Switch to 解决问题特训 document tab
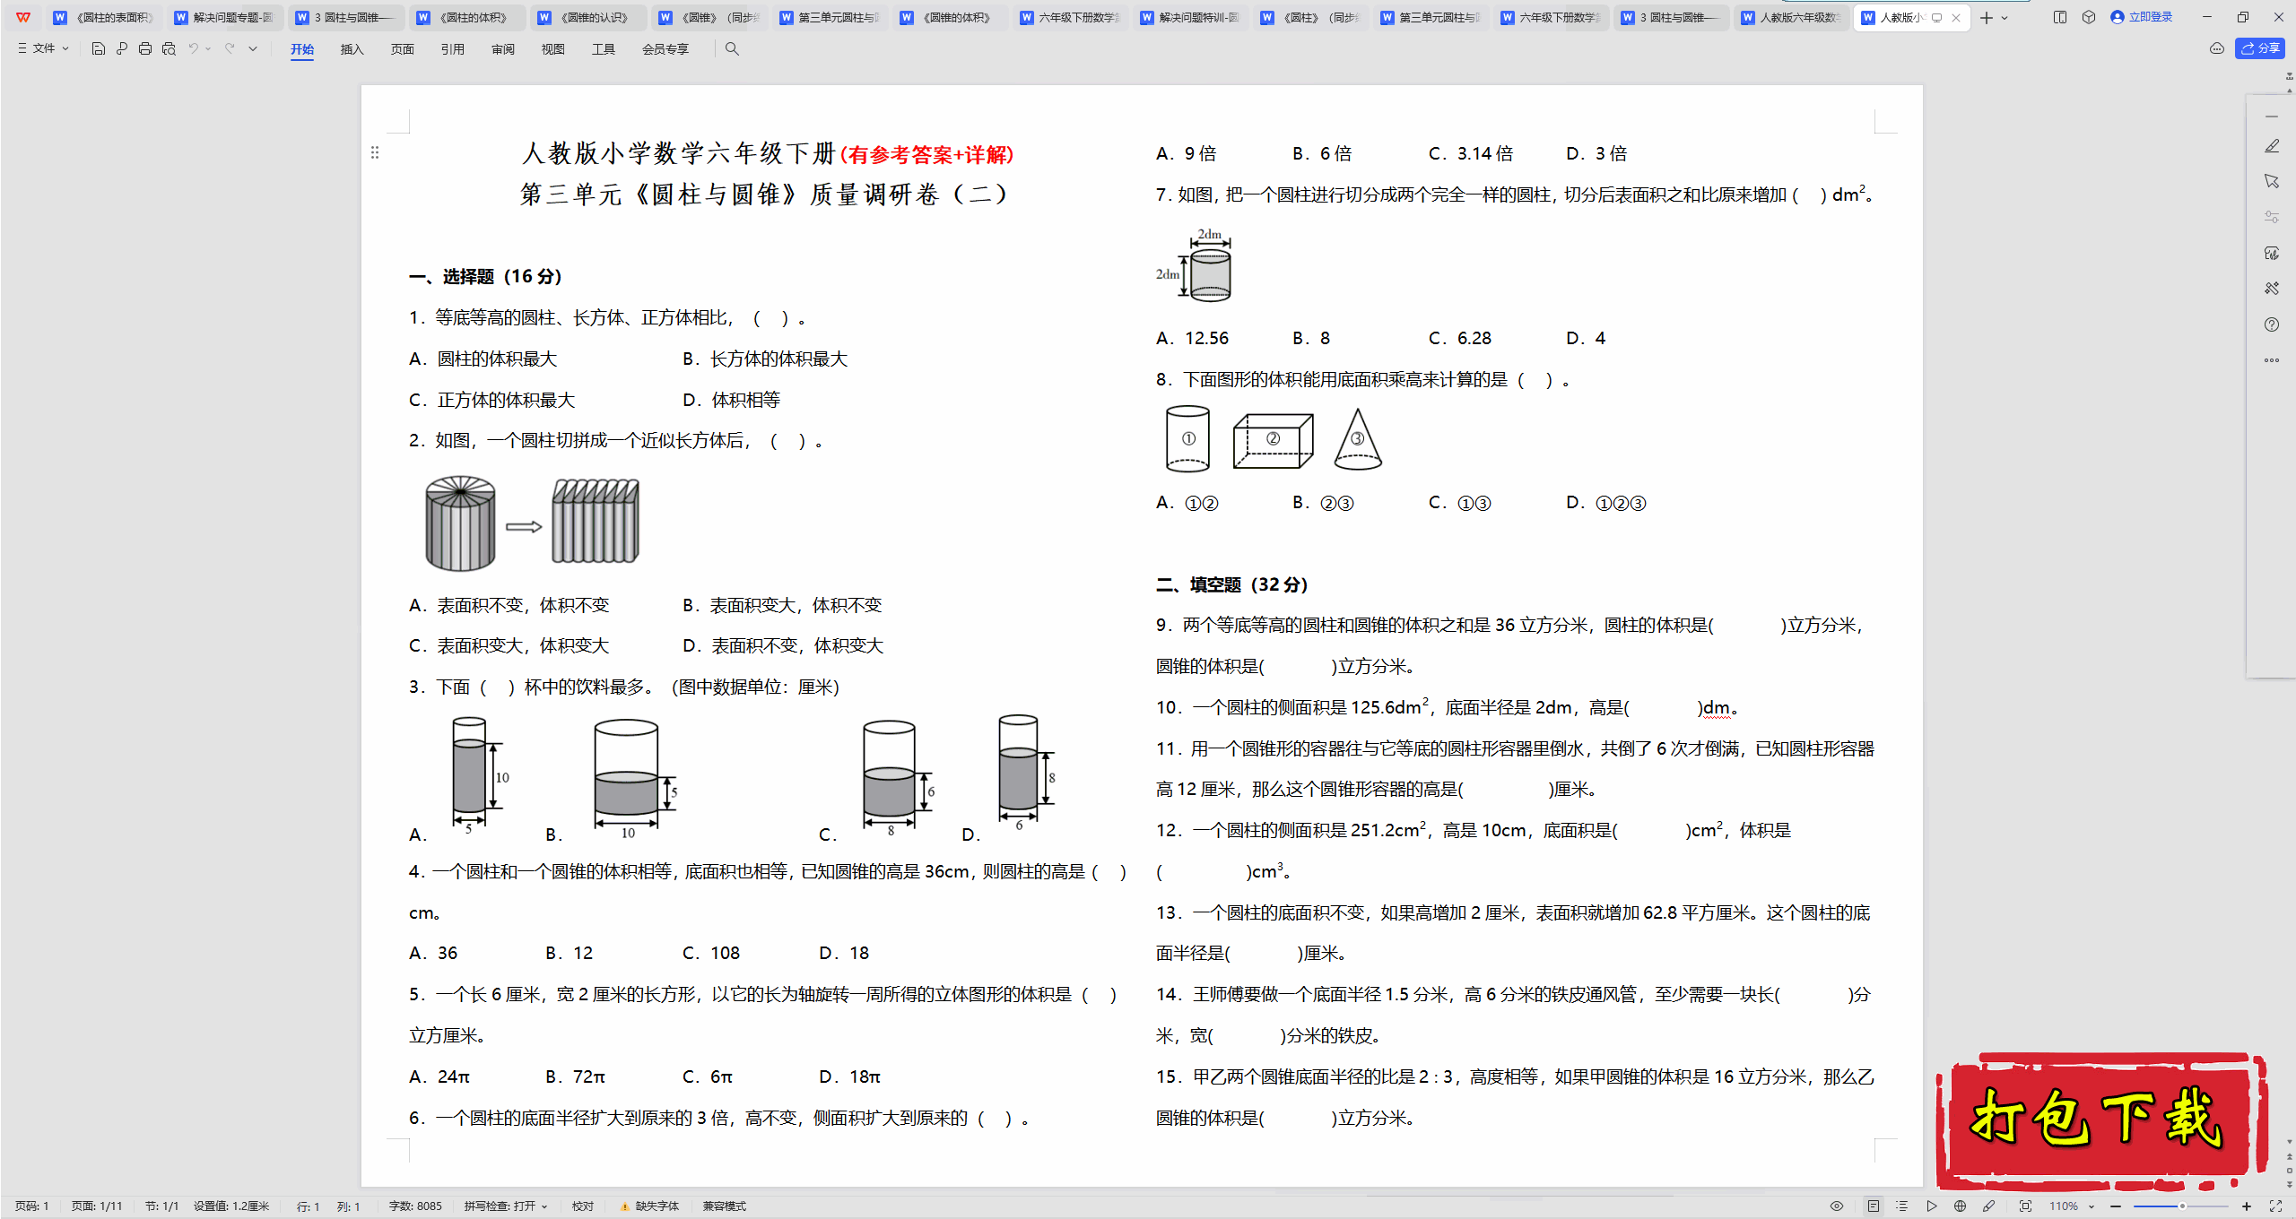Image resolution: width=2296 pixels, height=1219 pixels. [x=1190, y=17]
